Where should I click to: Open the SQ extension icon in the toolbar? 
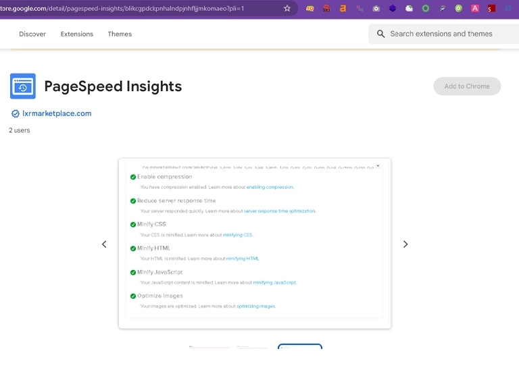point(310,9)
